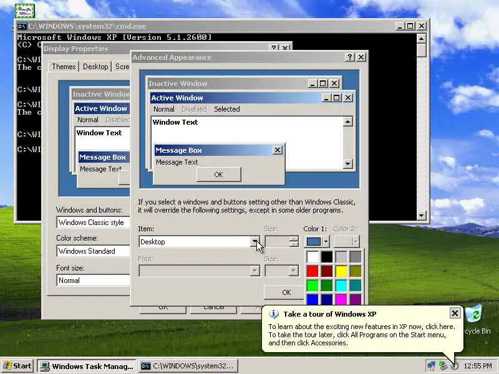Switch to the Screen Saver tab
Image resolution: width=499 pixels, height=374 pixels.
pos(122,67)
